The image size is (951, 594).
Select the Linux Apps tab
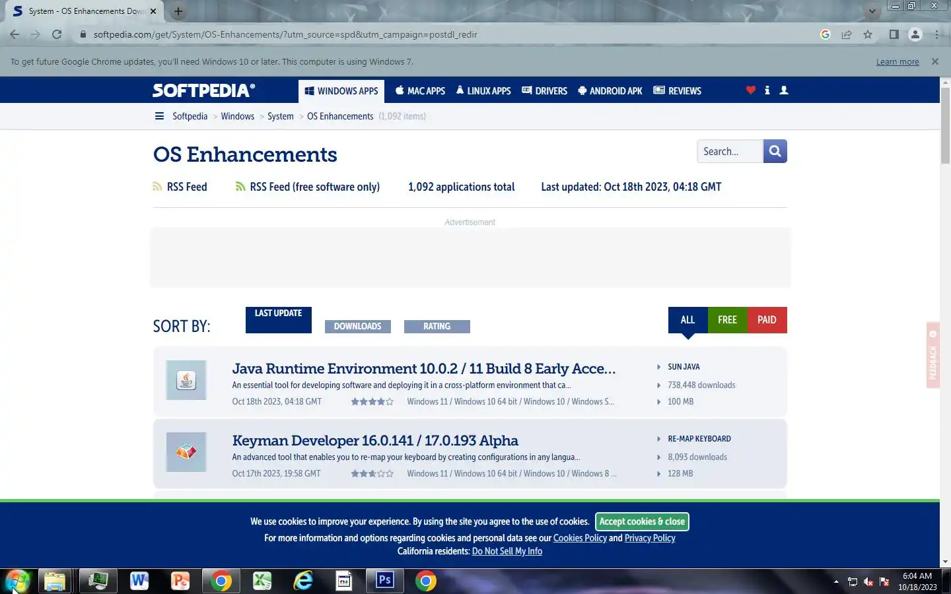483,91
